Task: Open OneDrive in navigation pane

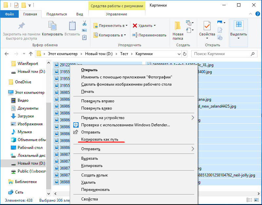Action: (x=23, y=82)
